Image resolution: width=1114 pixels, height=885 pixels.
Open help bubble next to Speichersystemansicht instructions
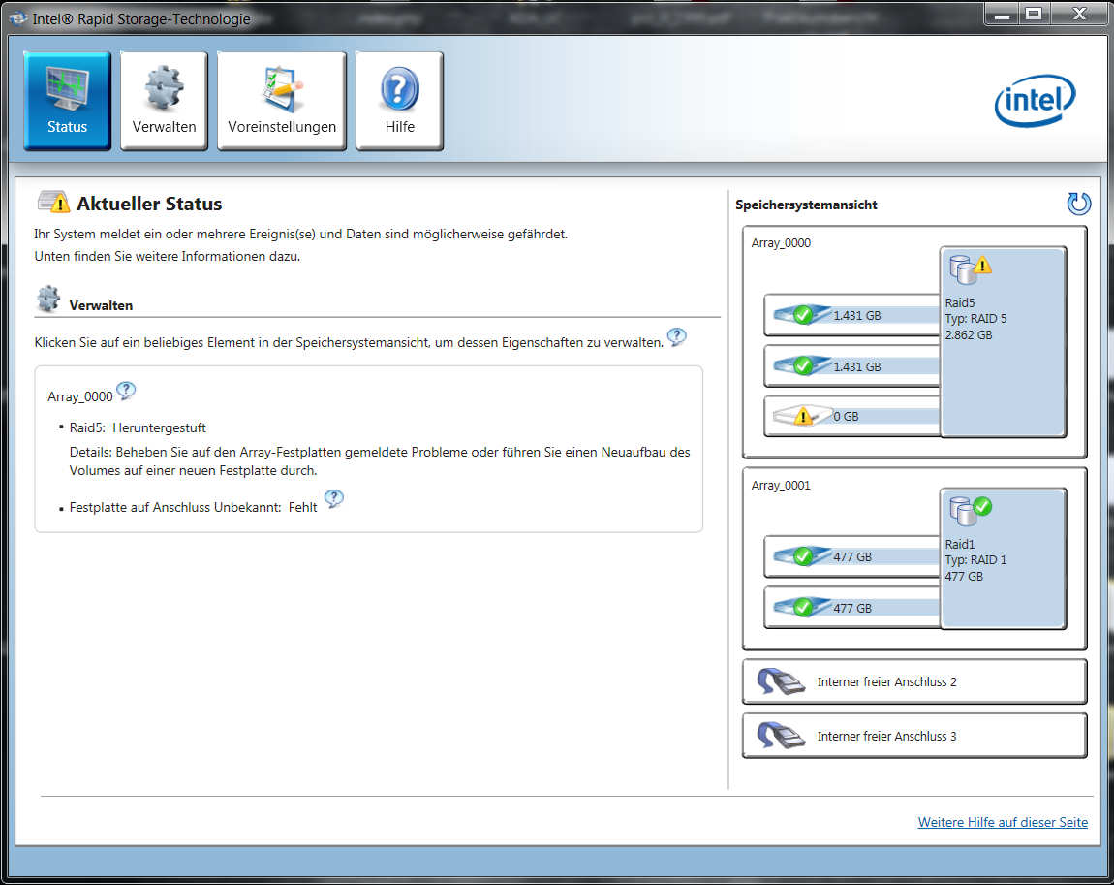click(x=677, y=337)
